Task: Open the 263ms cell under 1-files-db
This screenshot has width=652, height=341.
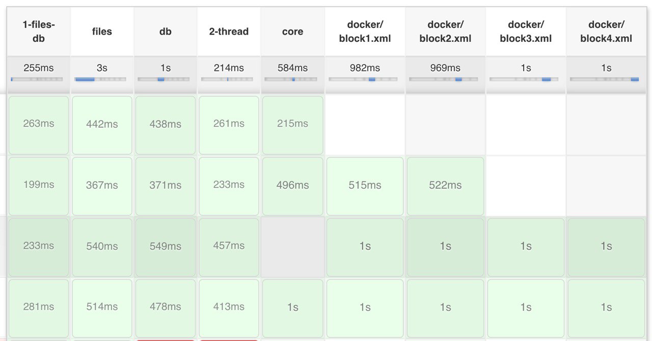Action: (x=39, y=125)
